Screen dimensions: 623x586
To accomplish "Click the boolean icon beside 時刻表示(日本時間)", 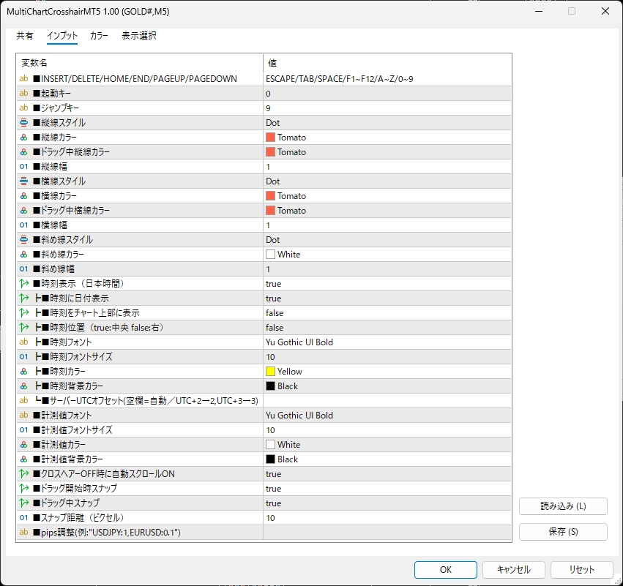I will [24, 284].
